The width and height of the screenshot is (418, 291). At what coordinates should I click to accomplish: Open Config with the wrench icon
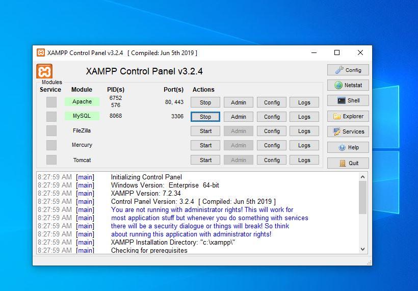coord(348,70)
